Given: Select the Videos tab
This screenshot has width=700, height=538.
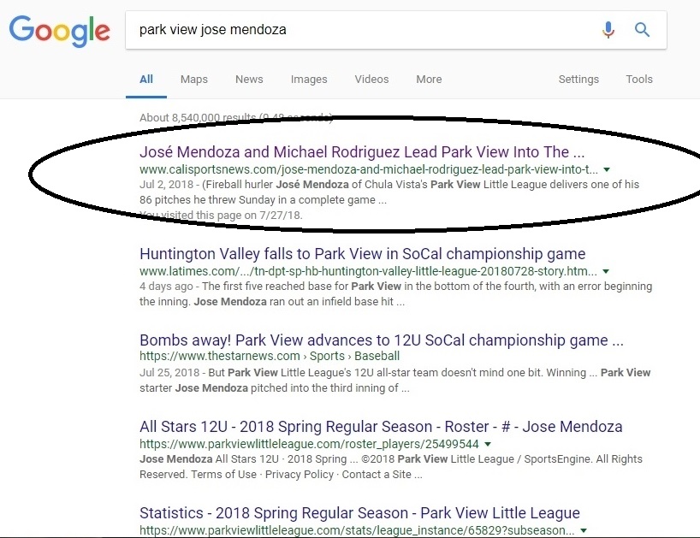Looking at the screenshot, I should point(371,80).
